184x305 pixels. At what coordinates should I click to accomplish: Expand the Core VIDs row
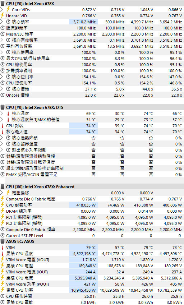(1, 10)
